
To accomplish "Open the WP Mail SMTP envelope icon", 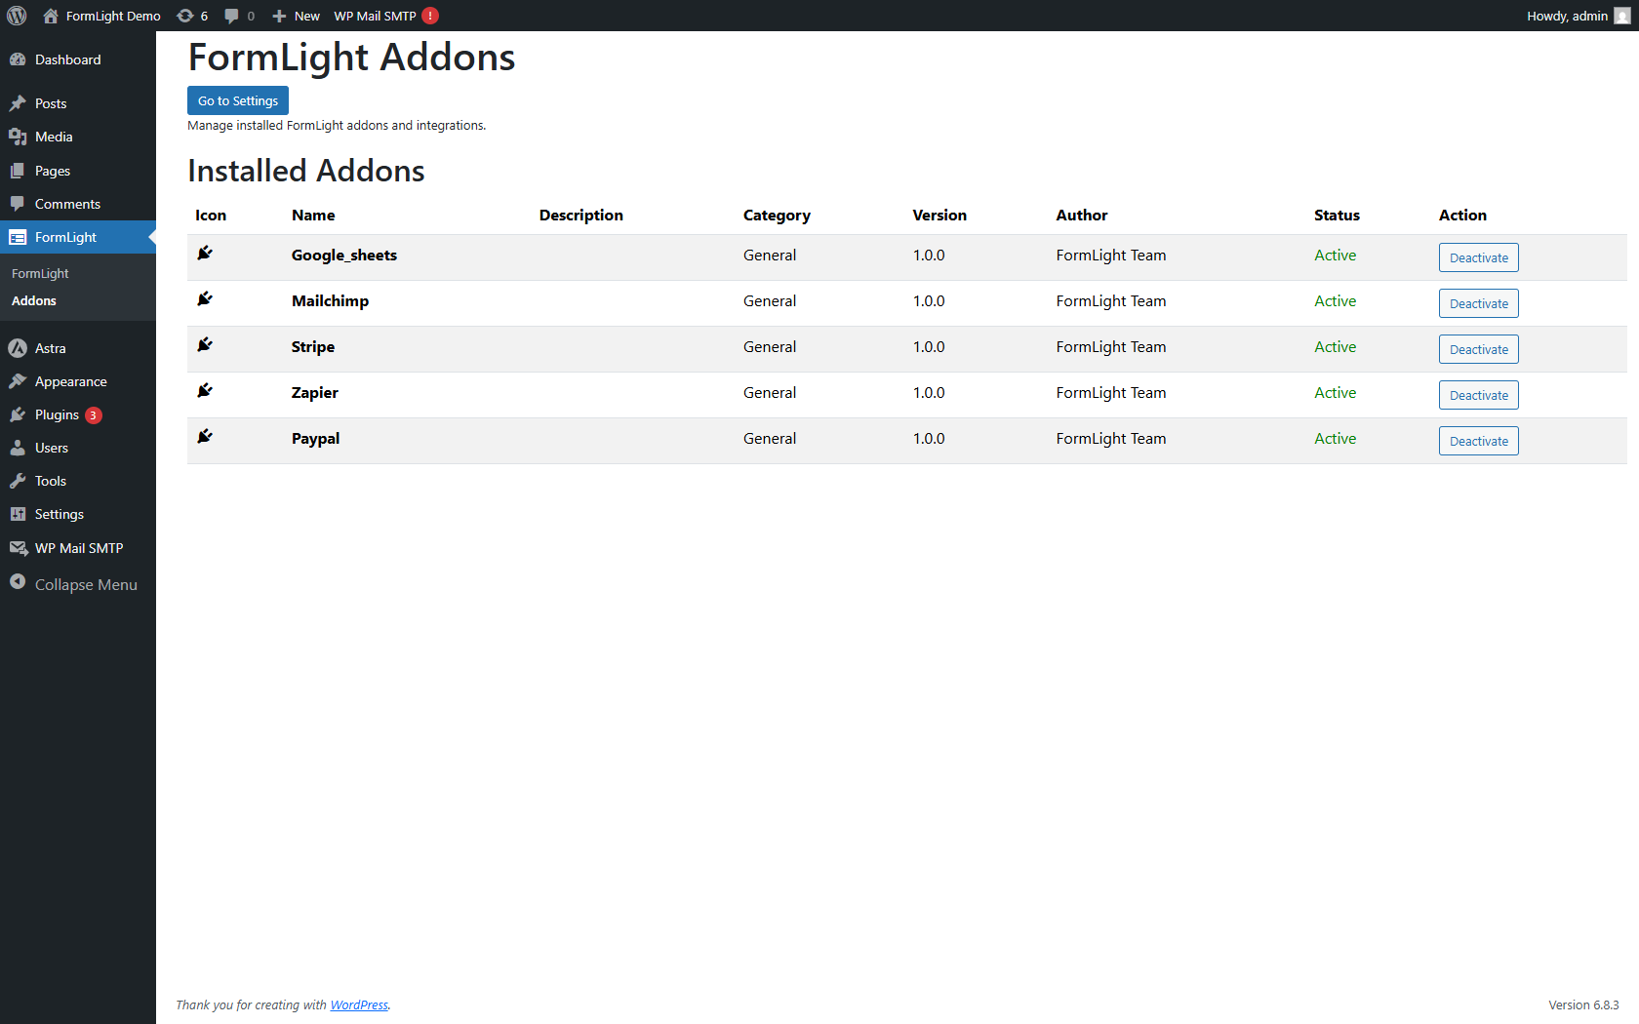I will 20,547.
